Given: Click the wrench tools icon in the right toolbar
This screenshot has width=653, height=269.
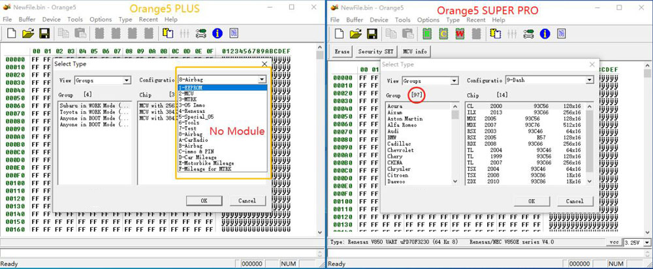Looking at the screenshot, I should coord(527,33).
